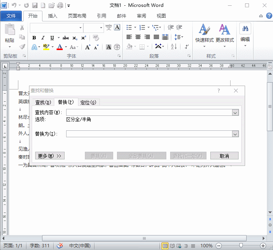The image size is (273, 250).
Task: Open the Quick Styles gallery
Action: [205, 36]
